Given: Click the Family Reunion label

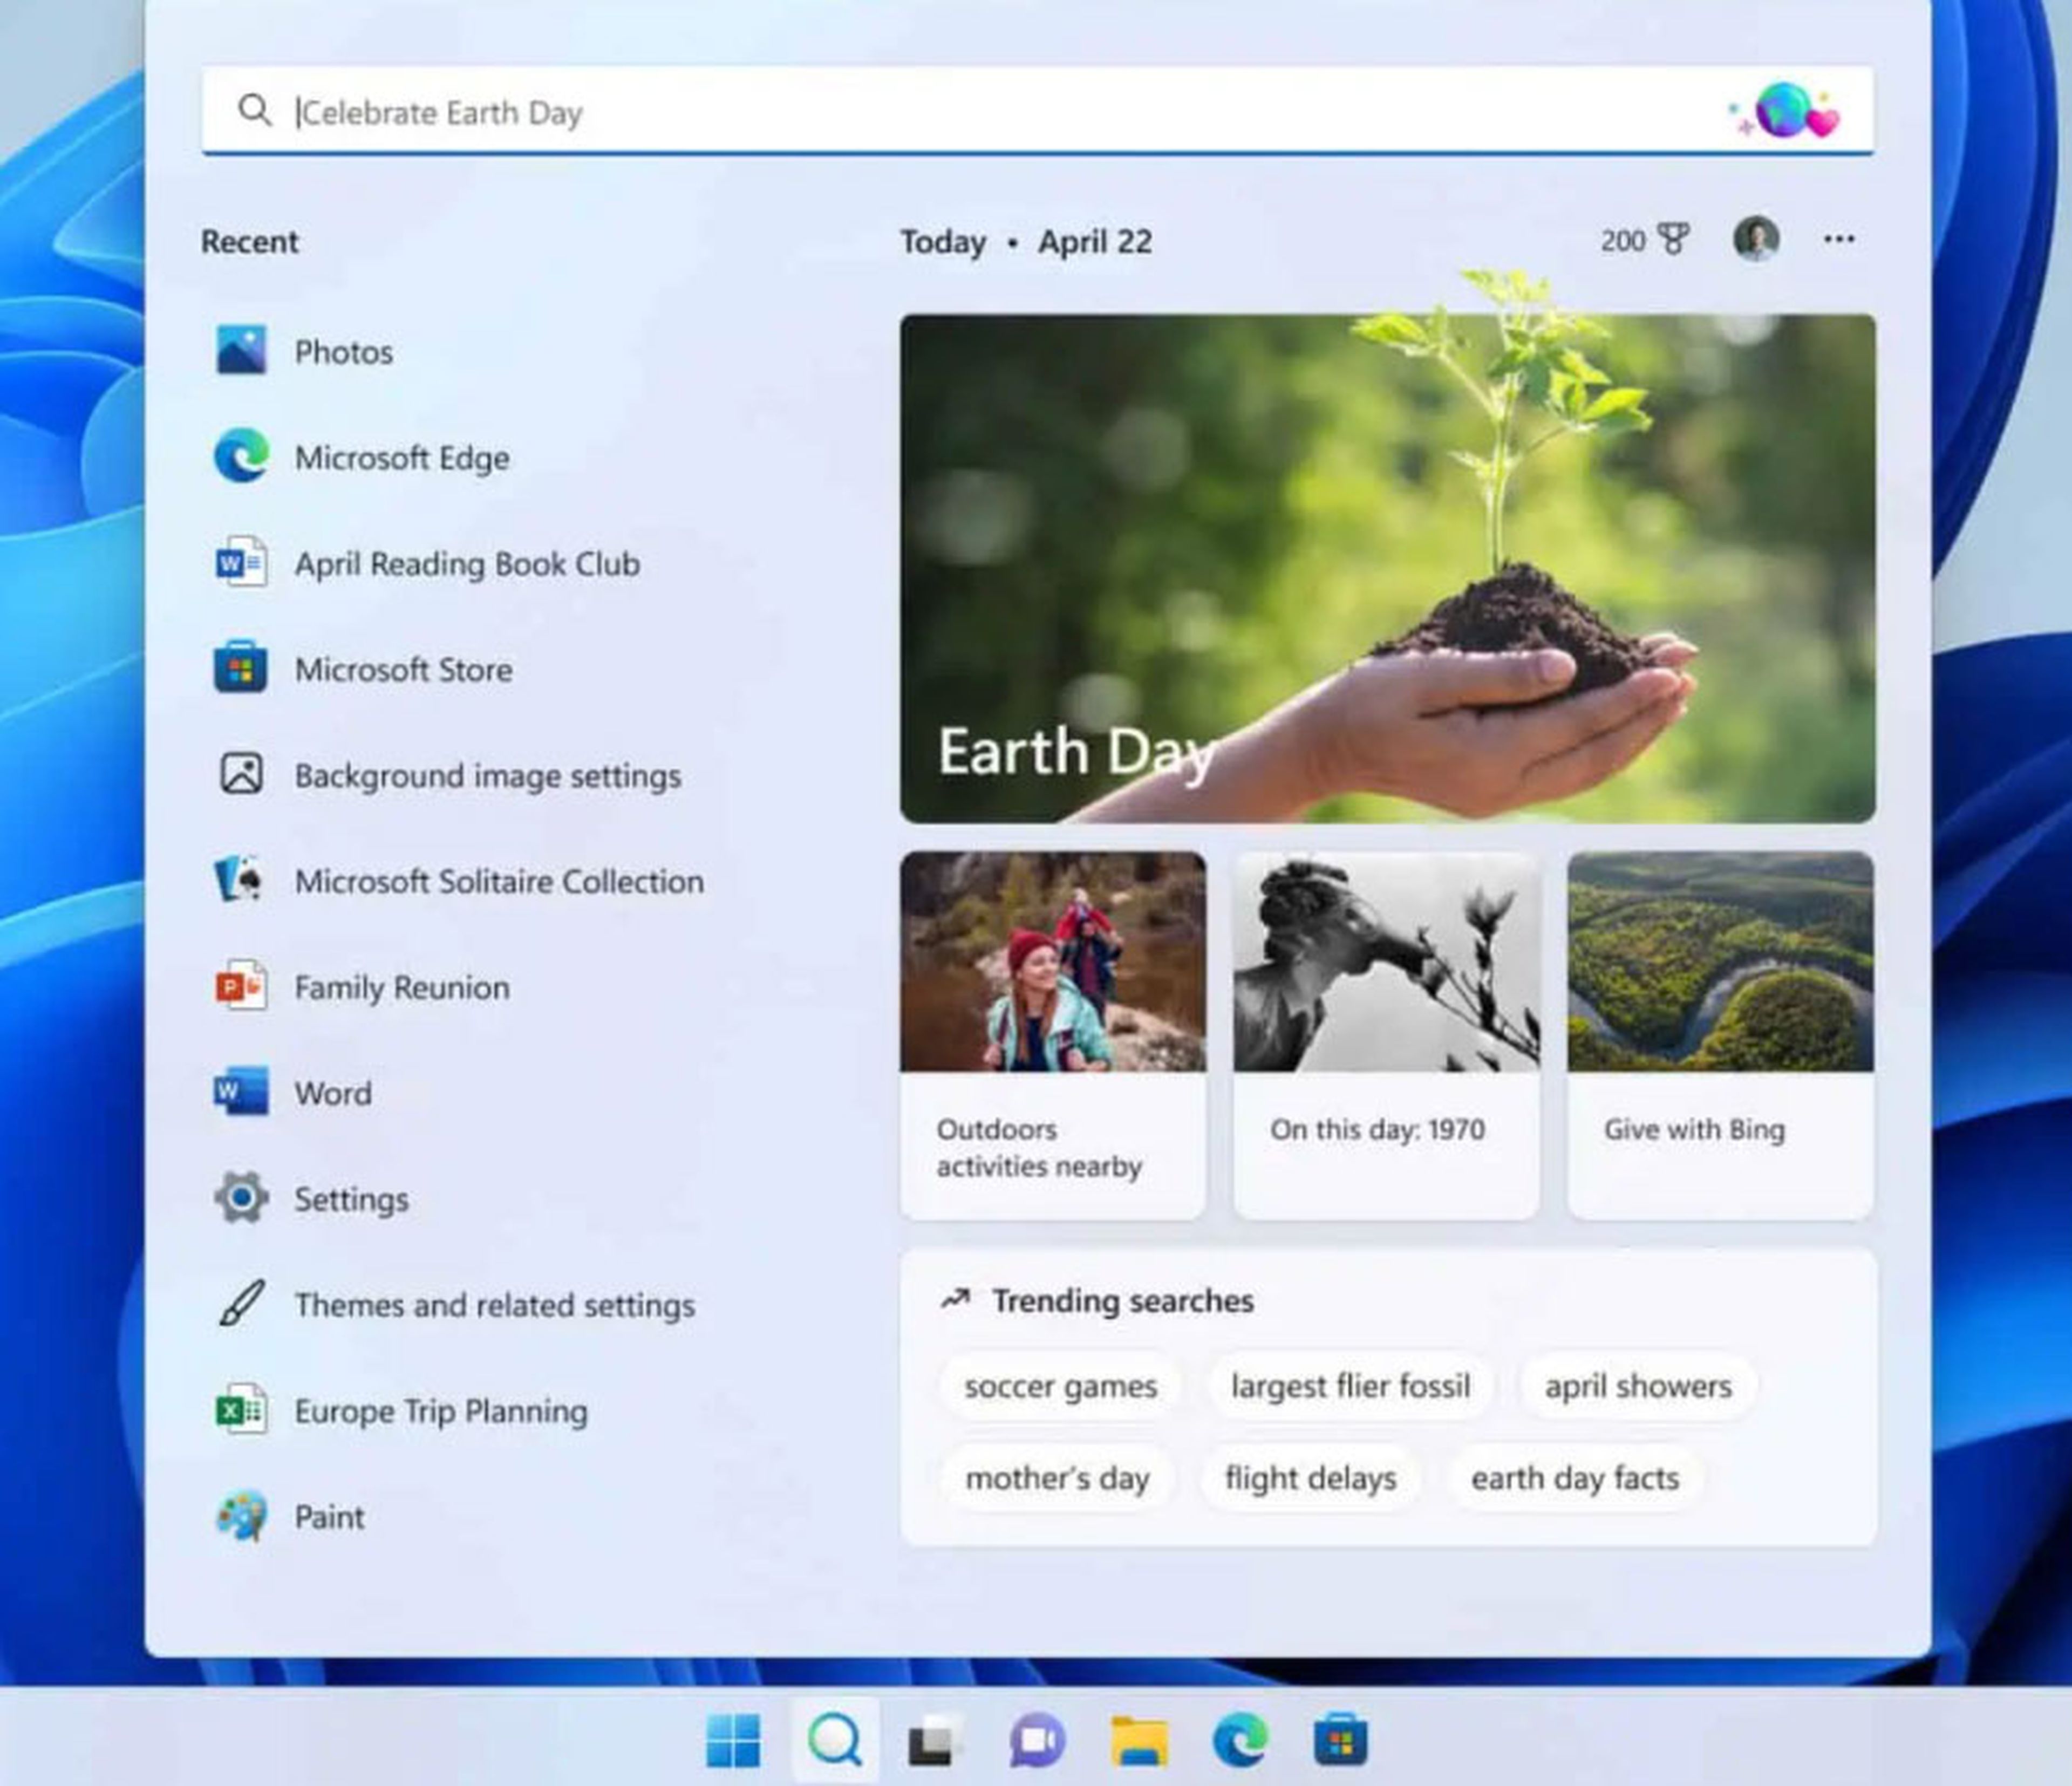Looking at the screenshot, I should (x=401, y=988).
